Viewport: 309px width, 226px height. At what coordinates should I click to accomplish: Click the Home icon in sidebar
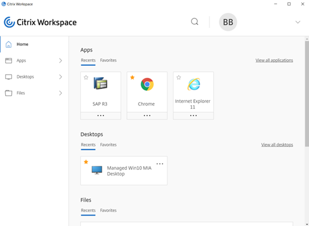coord(8,44)
